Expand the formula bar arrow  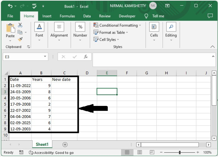213,56
